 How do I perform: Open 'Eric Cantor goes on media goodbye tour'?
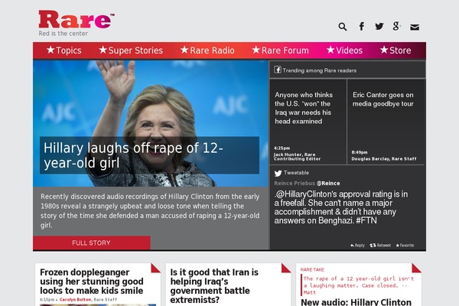click(383, 99)
